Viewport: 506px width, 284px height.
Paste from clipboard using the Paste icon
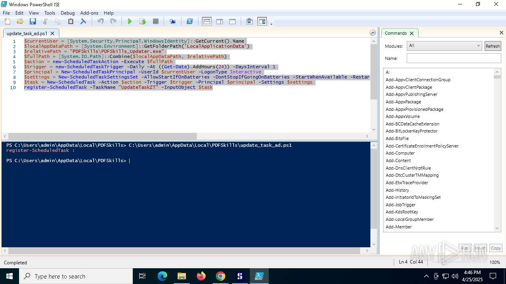point(70,21)
